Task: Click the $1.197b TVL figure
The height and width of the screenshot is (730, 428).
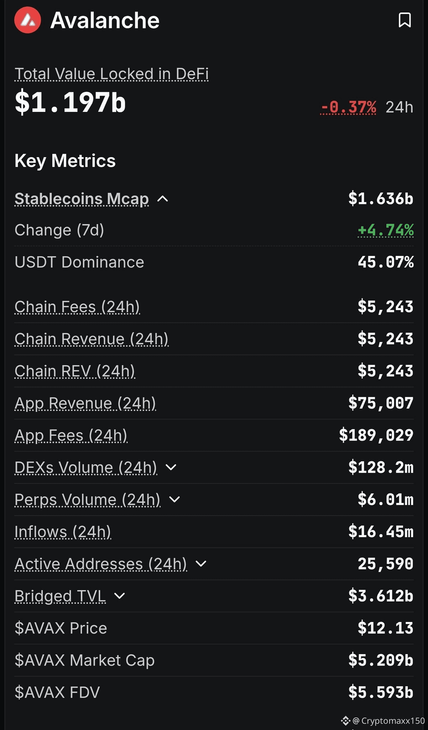Action: pyautogui.click(x=70, y=103)
